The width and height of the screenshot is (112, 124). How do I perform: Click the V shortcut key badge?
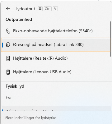pyautogui.click(x=55, y=9)
